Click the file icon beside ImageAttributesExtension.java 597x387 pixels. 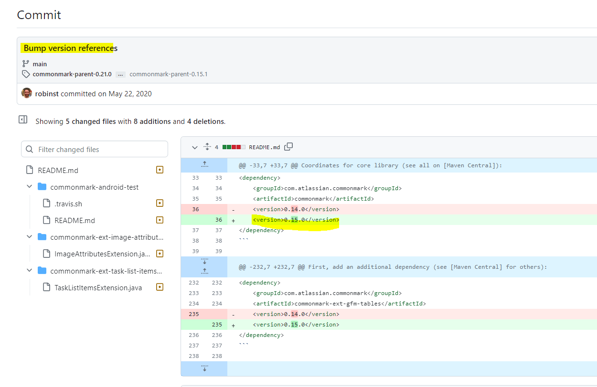46,254
